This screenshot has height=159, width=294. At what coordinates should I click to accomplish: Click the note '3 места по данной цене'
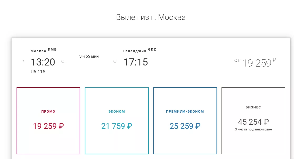[x=253, y=129]
